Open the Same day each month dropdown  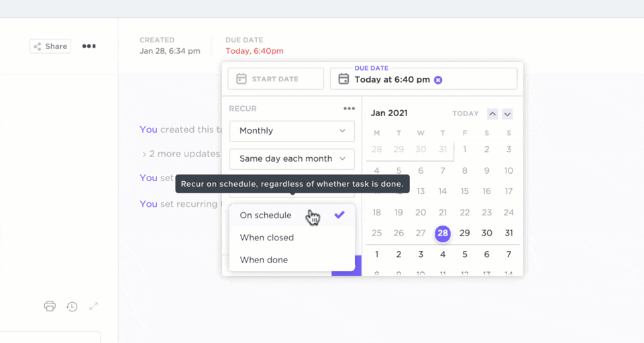pos(292,159)
